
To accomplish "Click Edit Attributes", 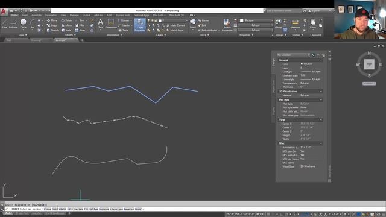I will (207, 30).
